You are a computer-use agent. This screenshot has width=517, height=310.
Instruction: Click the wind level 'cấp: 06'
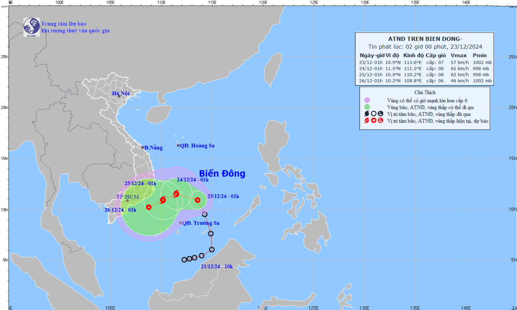pyautogui.click(x=435, y=81)
